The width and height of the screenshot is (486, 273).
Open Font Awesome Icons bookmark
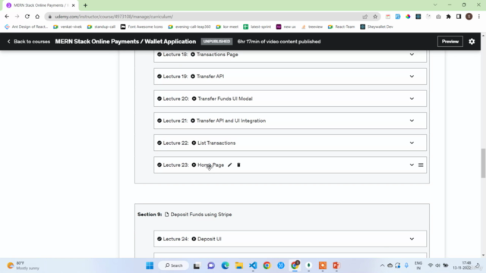(141, 27)
